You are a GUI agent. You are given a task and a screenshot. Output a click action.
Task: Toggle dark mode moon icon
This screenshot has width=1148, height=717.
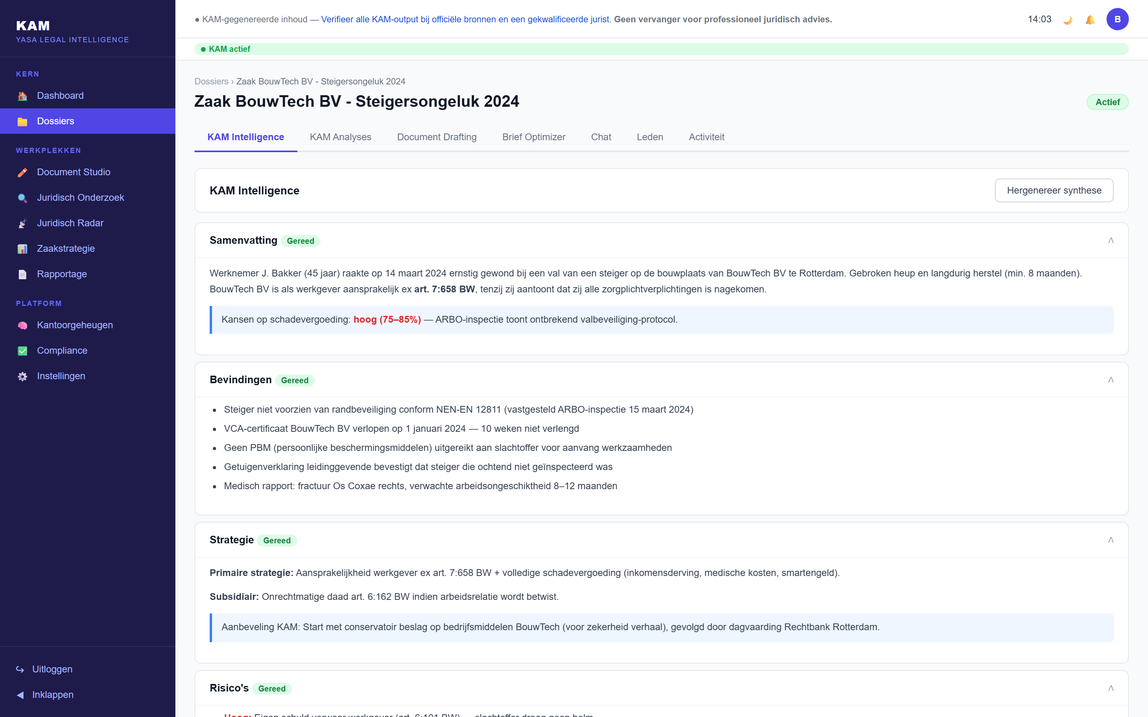point(1068,20)
